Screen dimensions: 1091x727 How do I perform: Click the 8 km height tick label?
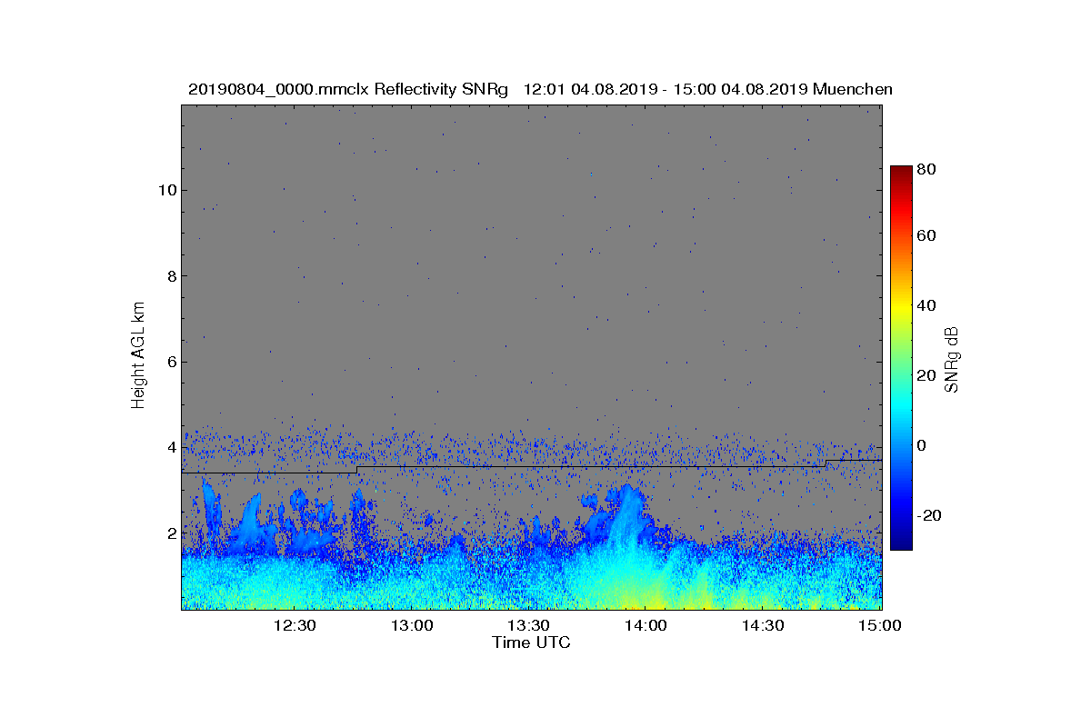click(x=170, y=275)
